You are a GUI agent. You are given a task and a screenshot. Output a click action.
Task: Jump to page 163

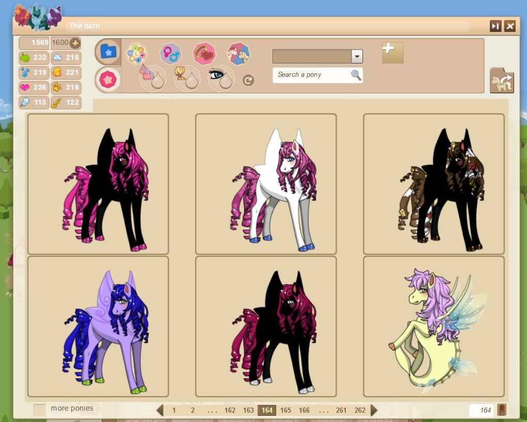click(x=248, y=410)
